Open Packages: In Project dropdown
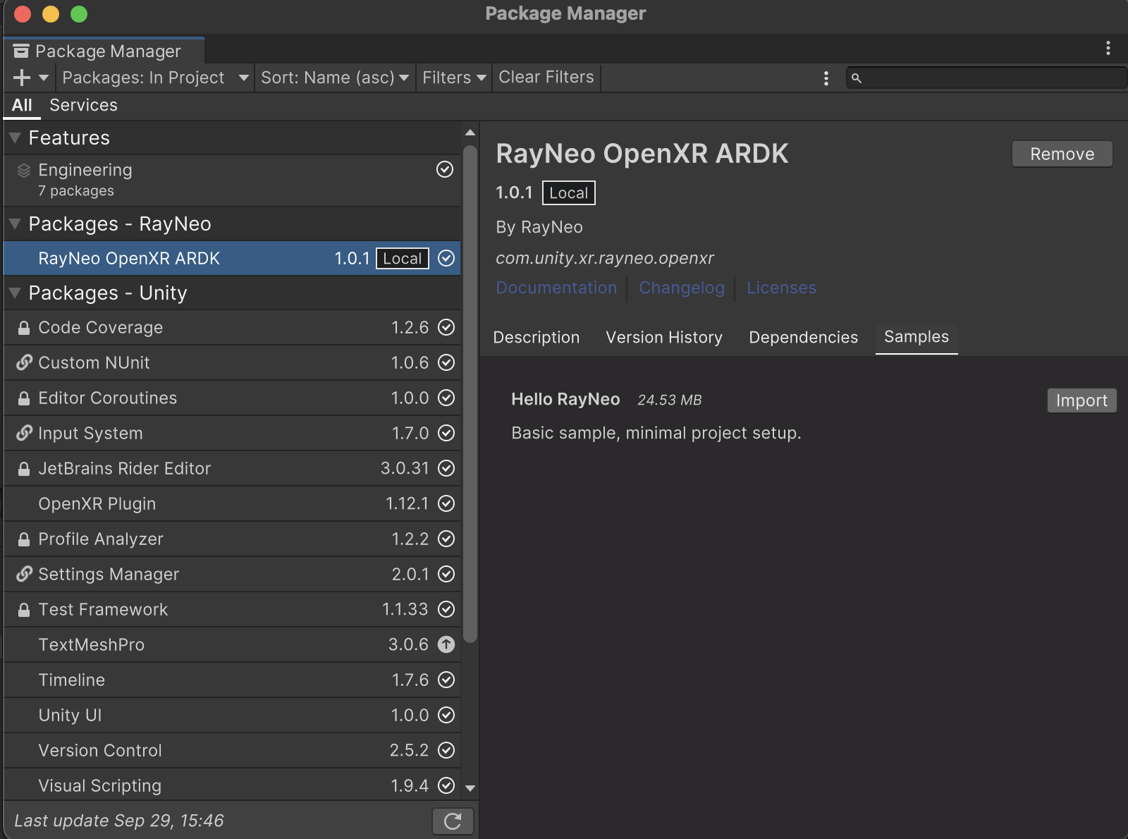The height and width of the screenshot is (839, 1128). [x=155, y=78]
